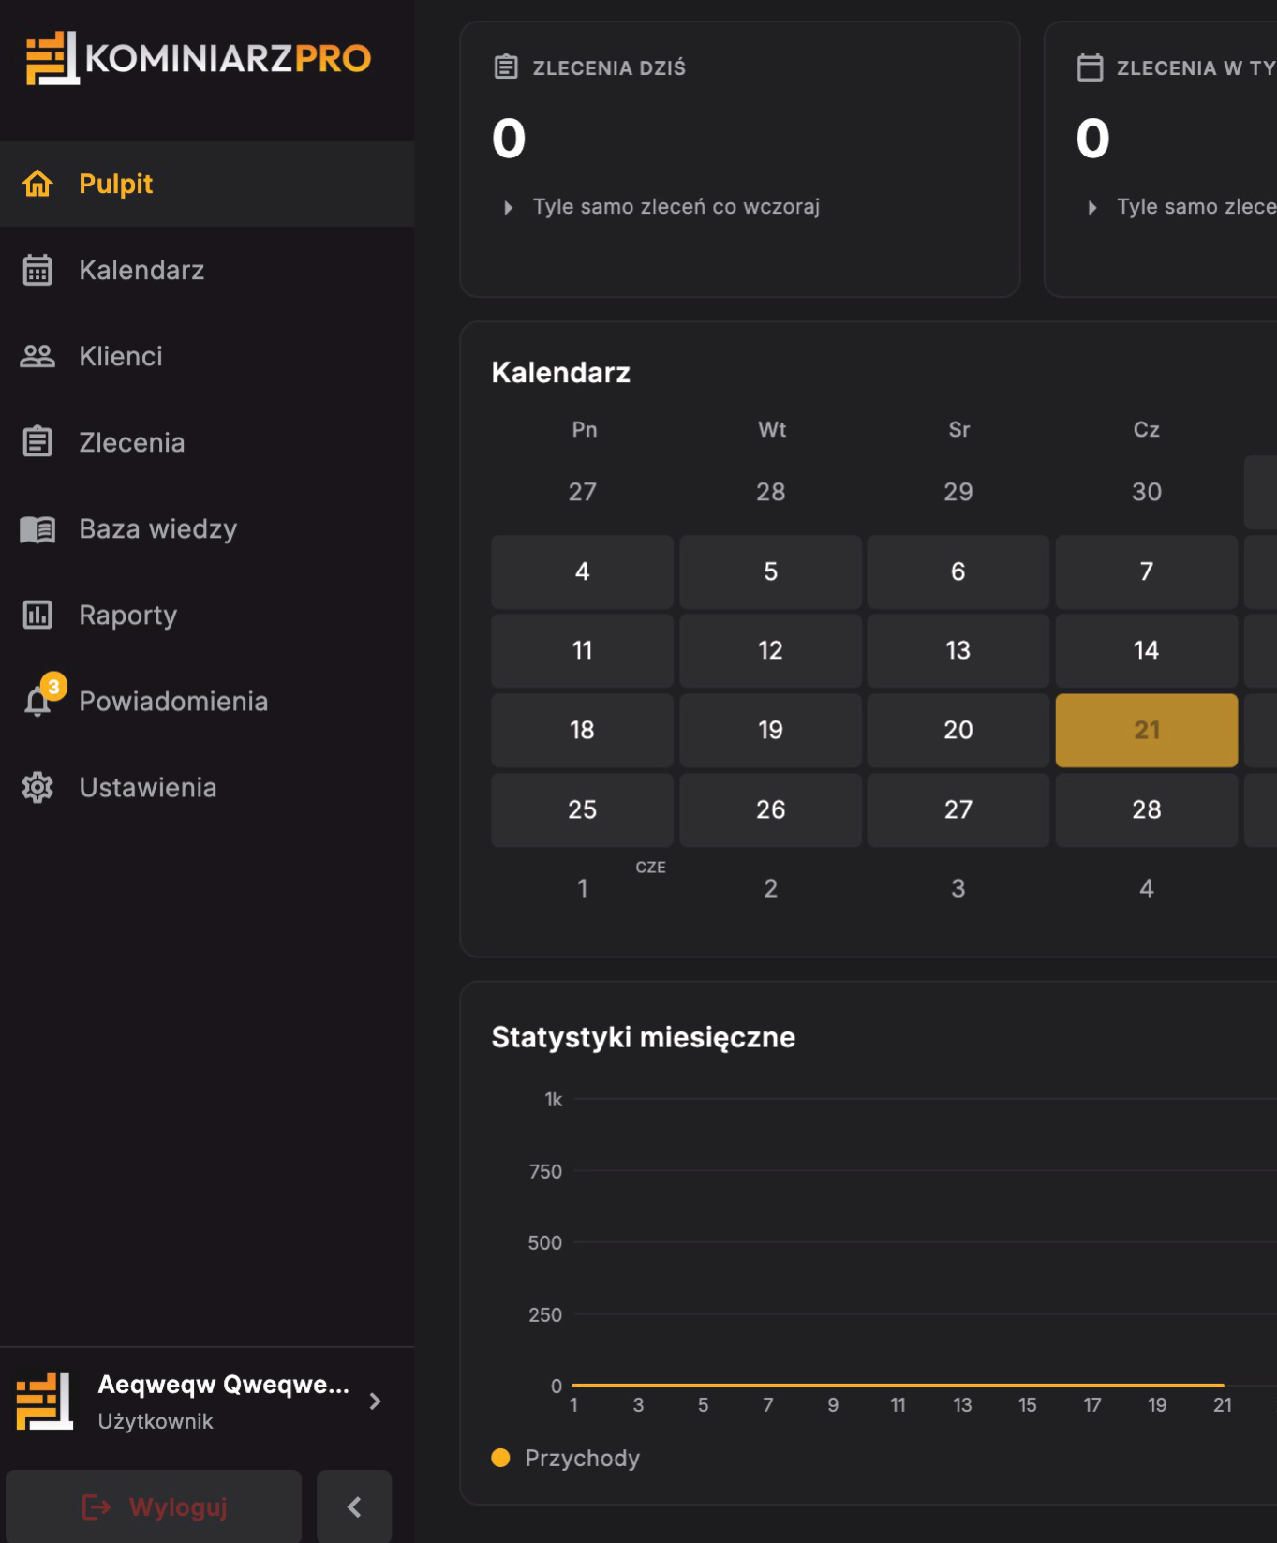Click the Baza wiedzy book icon
Screen dimensions: 1277x1543
pyautogui.click(x=37, y=529)
